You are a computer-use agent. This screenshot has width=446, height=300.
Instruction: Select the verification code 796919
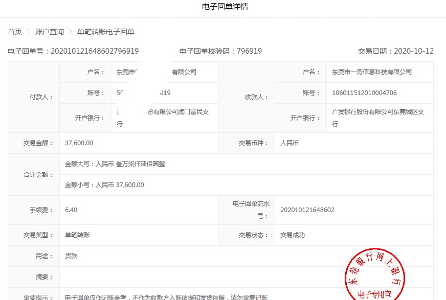(x=249, y=51)
